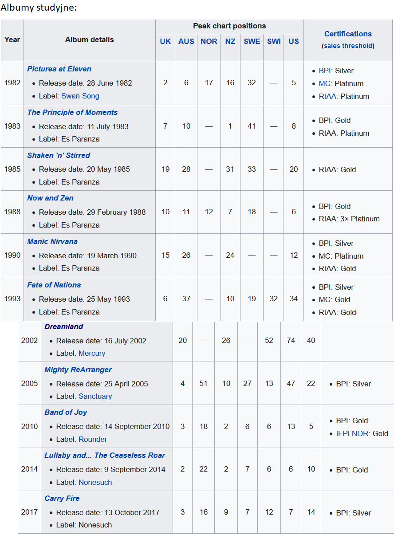The height and width of the screenshot is (535, 394).
Task: Open the Dreamland album link
Action: (x=63, y=327)
